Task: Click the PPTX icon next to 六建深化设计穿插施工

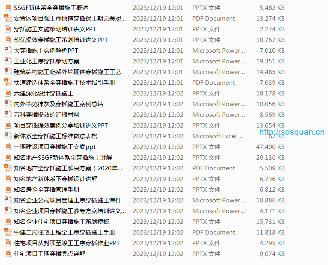Action: 8,93
